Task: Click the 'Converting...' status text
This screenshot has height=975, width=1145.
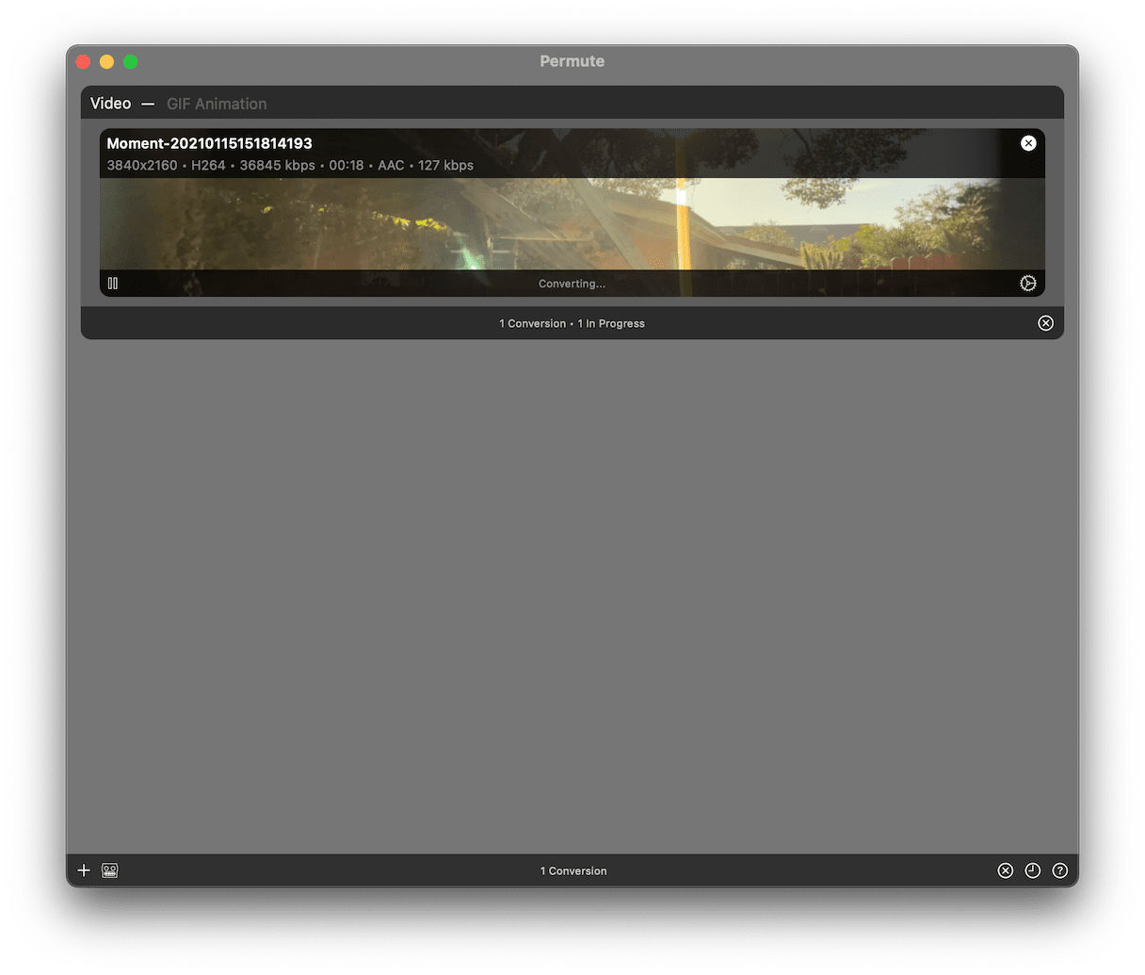Action: point(572,284)
